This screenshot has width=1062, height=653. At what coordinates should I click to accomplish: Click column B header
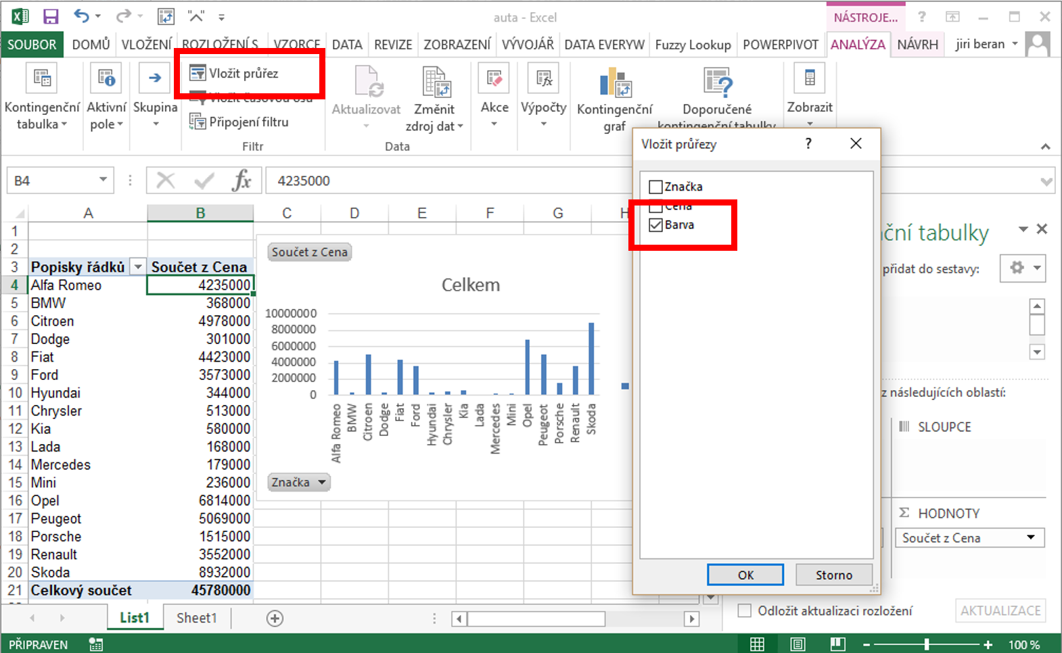tap(200, 213)
